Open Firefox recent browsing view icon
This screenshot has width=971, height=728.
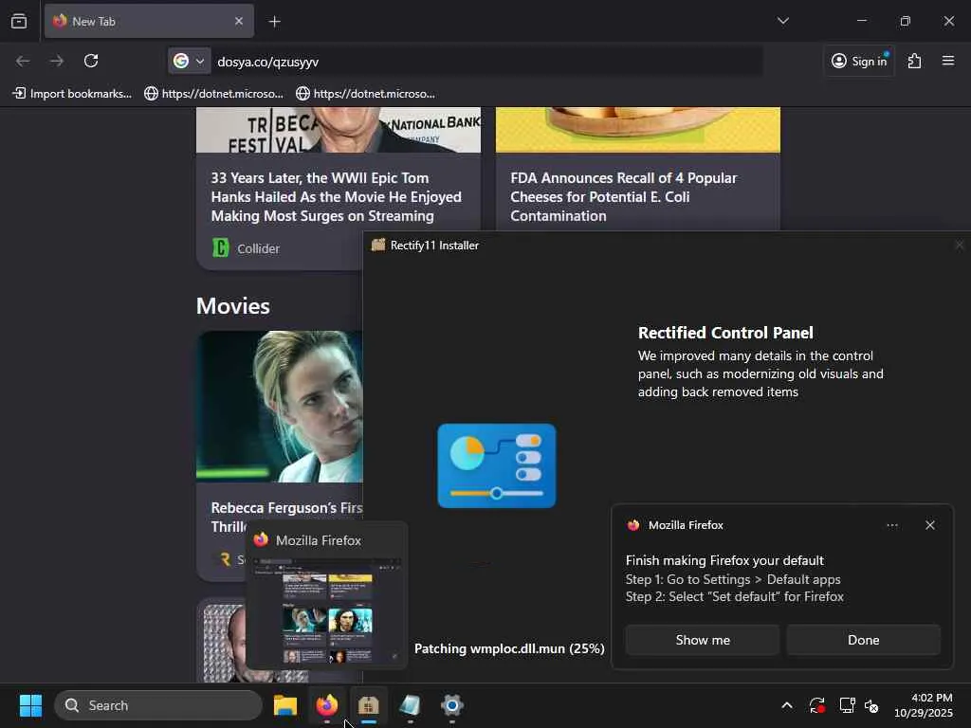19,21
